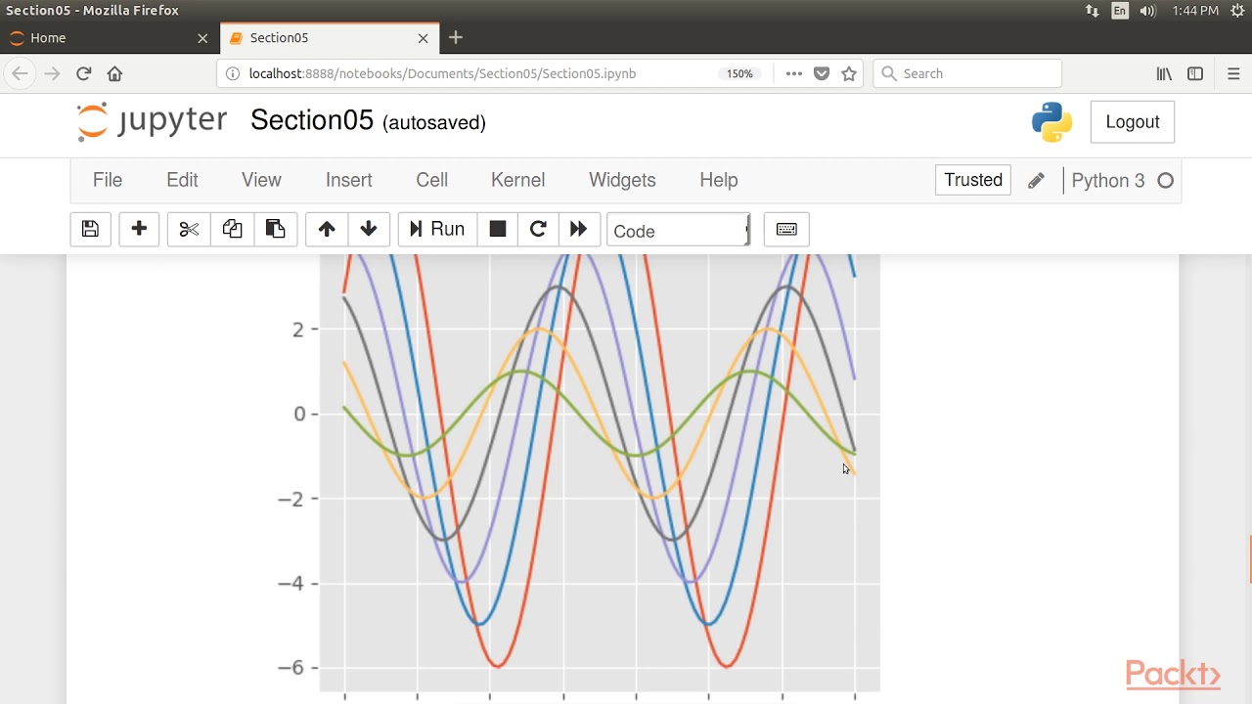Go forward in browser history
The image size is (1252, 704).
tap(53, 73)
